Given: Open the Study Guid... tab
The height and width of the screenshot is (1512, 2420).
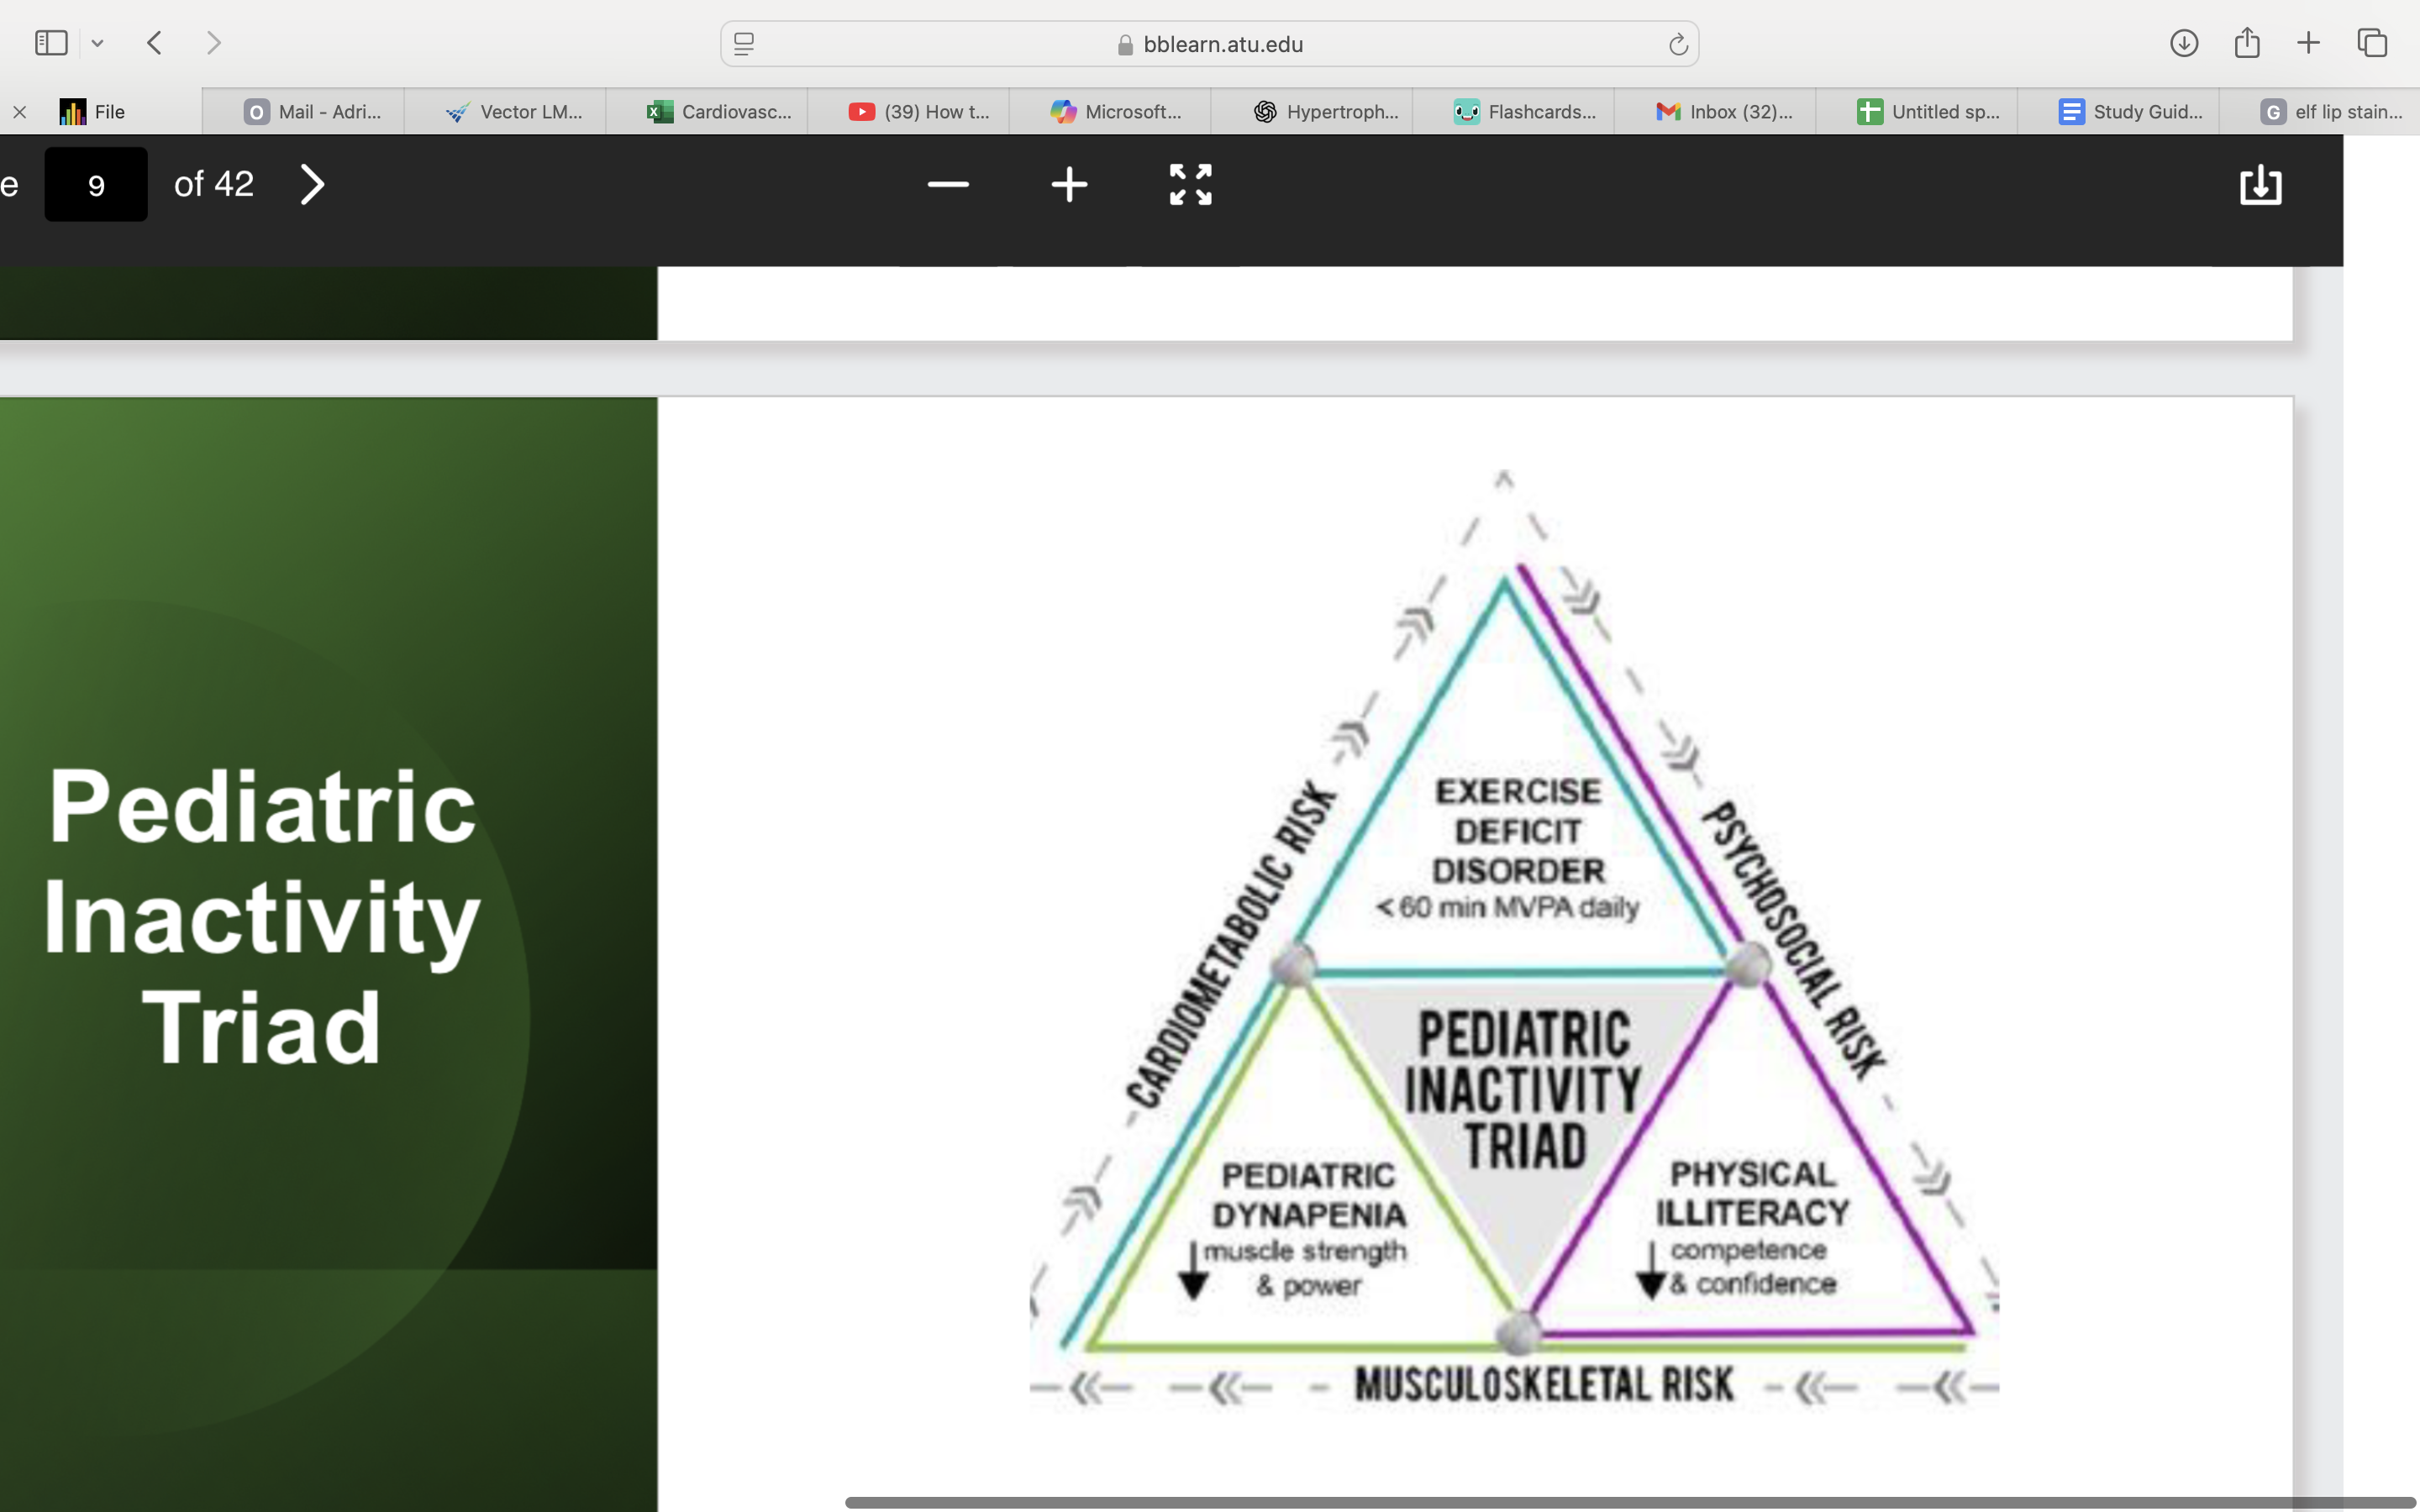Looking at the screenshot, I should pos(2129,112).
